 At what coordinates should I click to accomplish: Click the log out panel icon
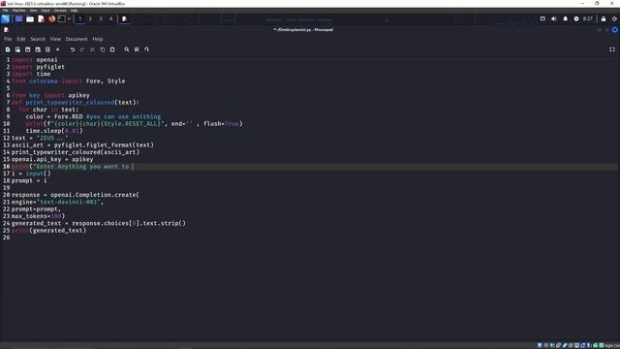(614, 18)
